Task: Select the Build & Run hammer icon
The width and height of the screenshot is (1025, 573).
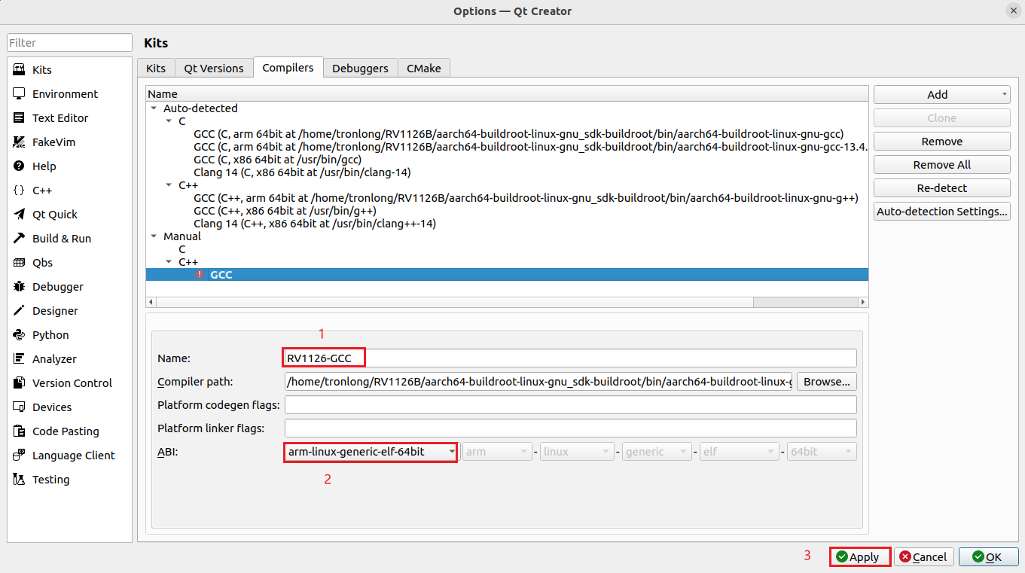Action: click(20, 238)
